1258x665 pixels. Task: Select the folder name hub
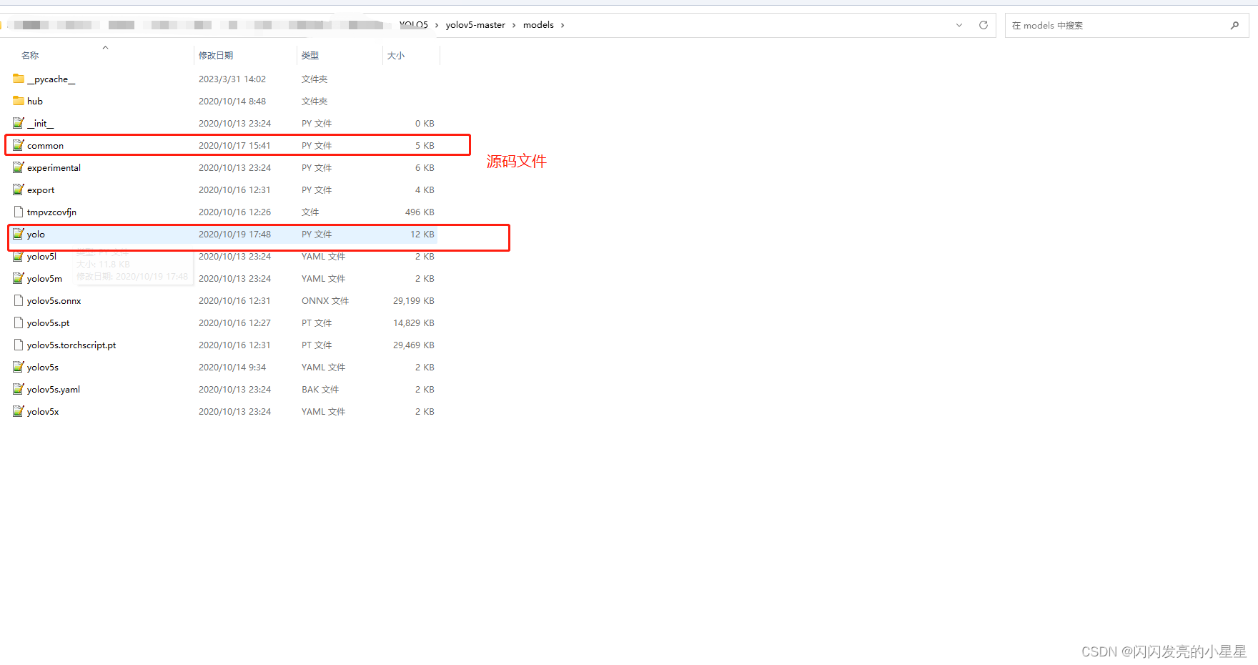pos(35,102)
